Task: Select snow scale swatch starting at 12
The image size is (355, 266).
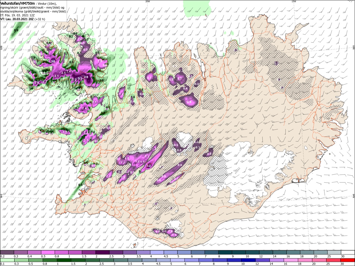Action: [266, 252]
